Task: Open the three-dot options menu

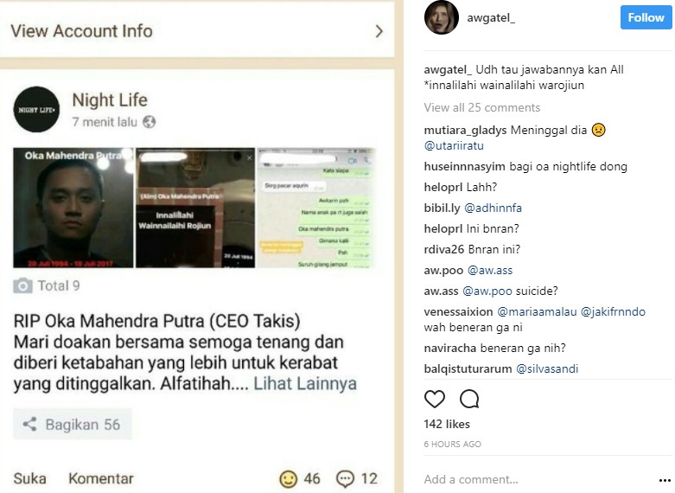Action: click(665, 480)
